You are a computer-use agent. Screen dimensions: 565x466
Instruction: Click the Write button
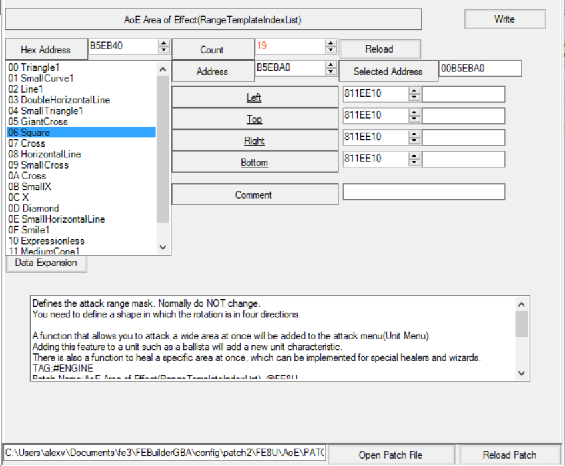pos(505,19)
